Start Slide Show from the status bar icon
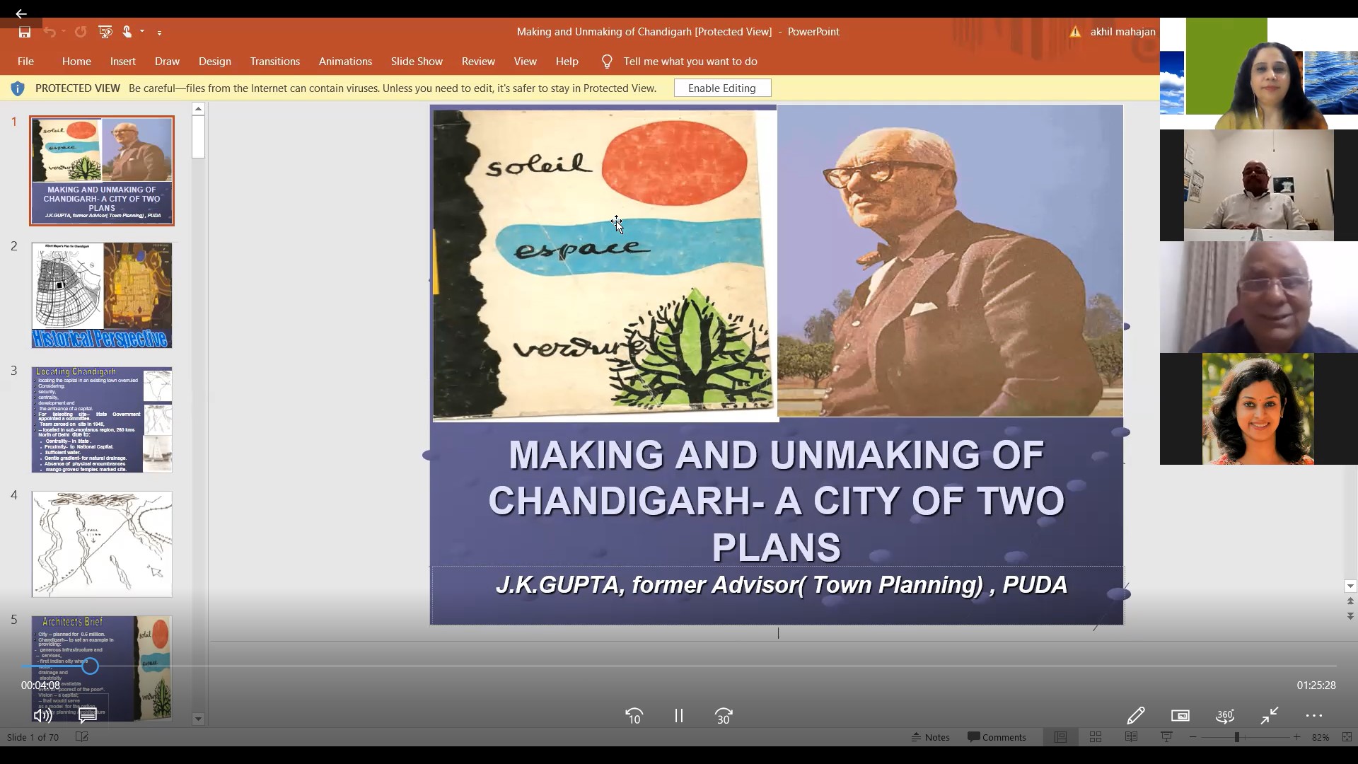1358x764 pixels. click(x=1167, y=737)
